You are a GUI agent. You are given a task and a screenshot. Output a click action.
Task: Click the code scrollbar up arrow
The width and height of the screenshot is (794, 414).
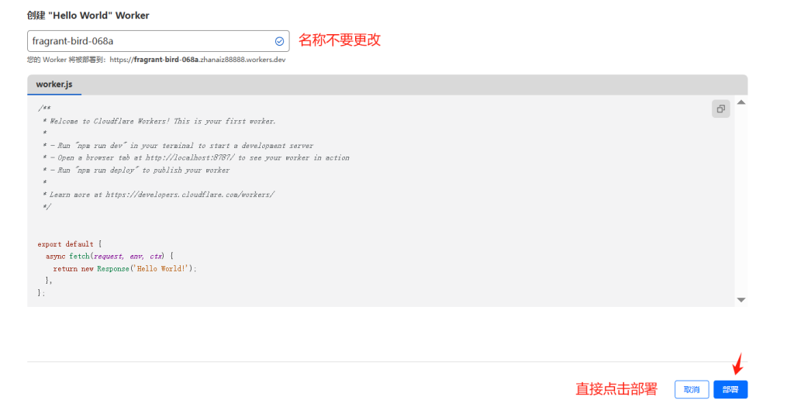pyautogui.click(x=740, y=102)
